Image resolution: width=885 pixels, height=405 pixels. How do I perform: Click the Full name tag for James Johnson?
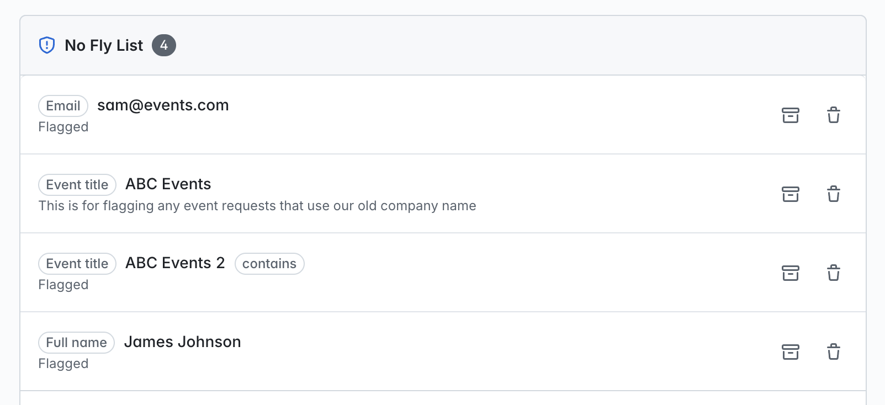pyautogui.click(x=76, y=343)
